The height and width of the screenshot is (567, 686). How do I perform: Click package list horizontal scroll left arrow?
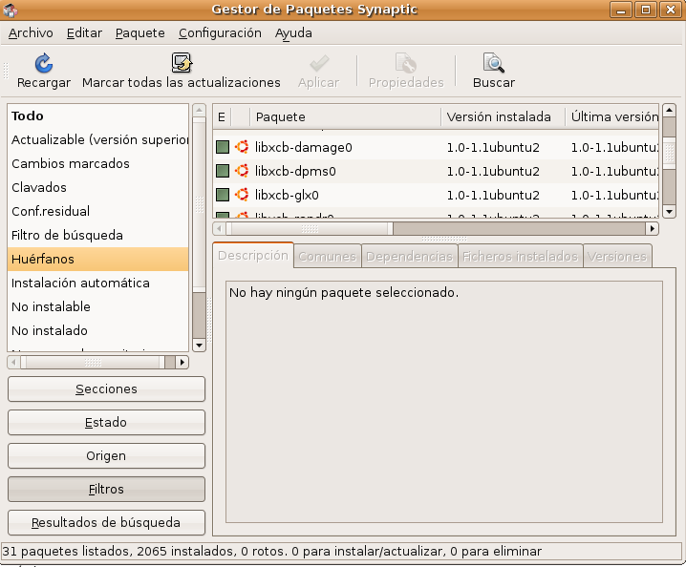219,228
